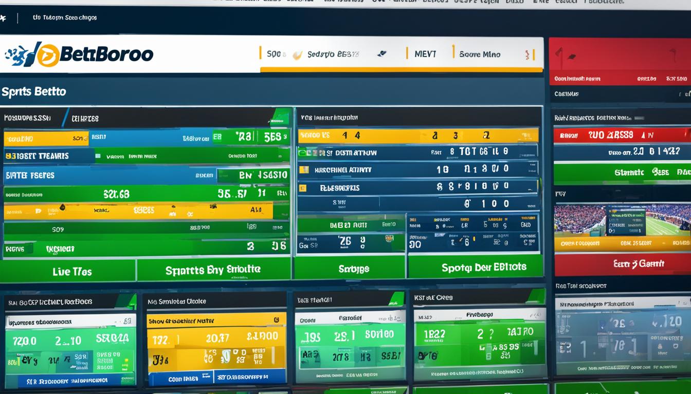This screenshot has height=394, width=691.
Task: Click the orange flame icon beside Sedayo
Action: pyautogui.click(x=297, y=55)
